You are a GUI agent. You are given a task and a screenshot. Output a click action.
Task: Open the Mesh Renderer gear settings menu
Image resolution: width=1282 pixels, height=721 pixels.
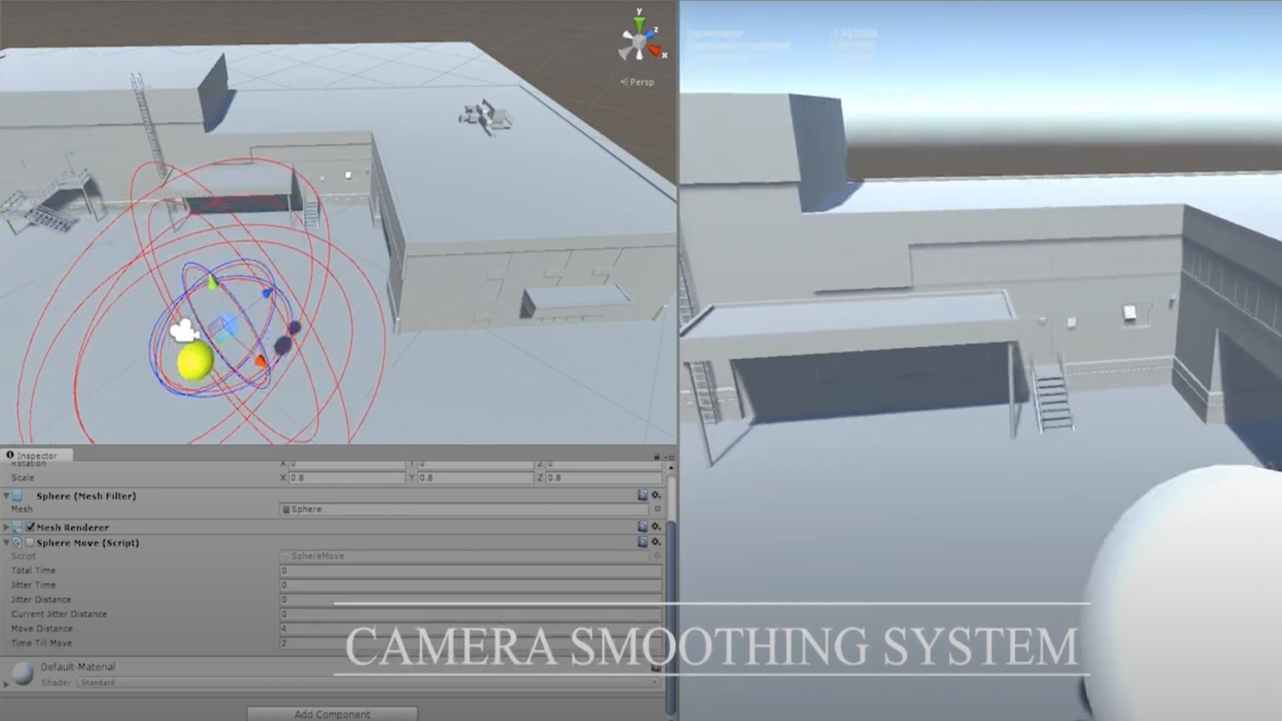[x=656, y=527]
